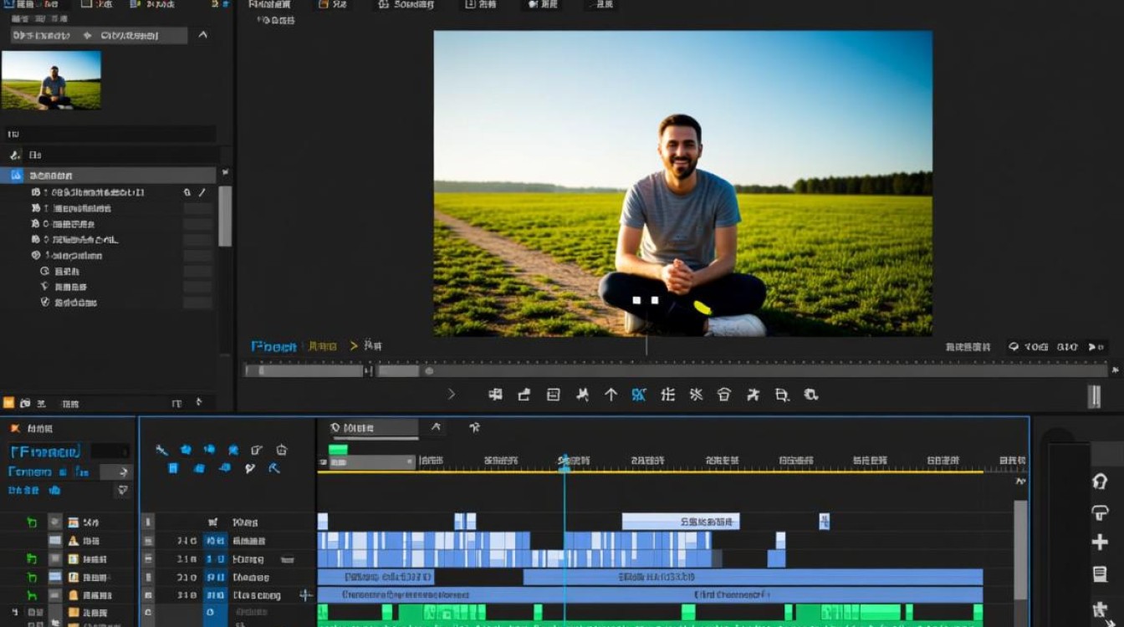Toggle the blue button on the second timeline track

[x=215, y=541]
